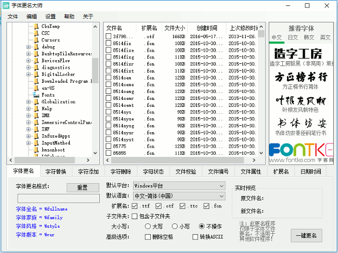The image size is (338, 253).
Task: Check the 8514oem file checkbox
Action: pyautogui.click(x=108, y=77)
